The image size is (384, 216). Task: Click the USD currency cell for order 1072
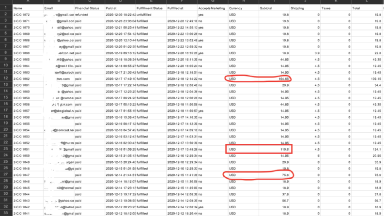(x=244, y=15)
